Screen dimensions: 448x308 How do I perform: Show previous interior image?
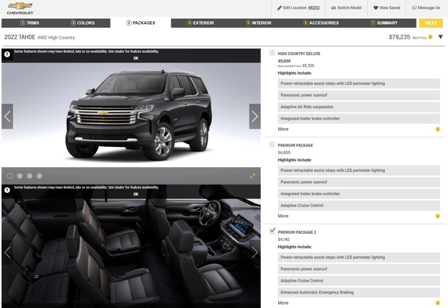tap(7, 252)
